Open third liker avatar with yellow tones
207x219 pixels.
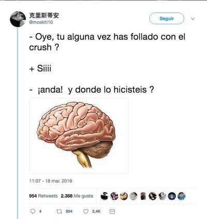click(x=124, y=196)
